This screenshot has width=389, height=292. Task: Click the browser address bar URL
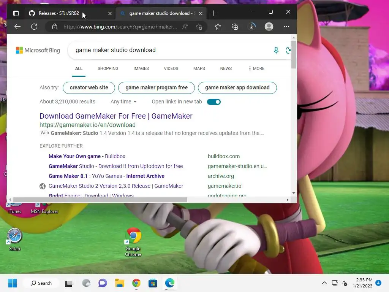pos(120,27)
